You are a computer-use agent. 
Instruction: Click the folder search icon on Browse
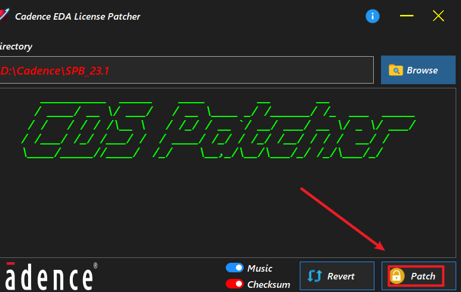396,70
